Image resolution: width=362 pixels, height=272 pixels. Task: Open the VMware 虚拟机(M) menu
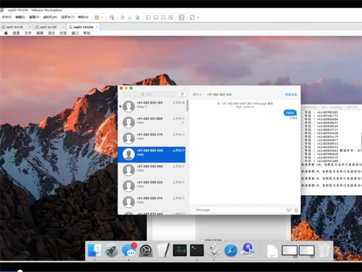50,18
